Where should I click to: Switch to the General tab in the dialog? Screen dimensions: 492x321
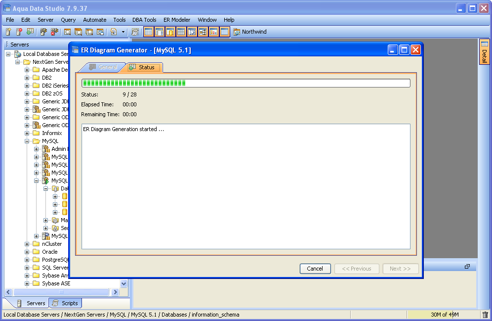pos(103,67)
